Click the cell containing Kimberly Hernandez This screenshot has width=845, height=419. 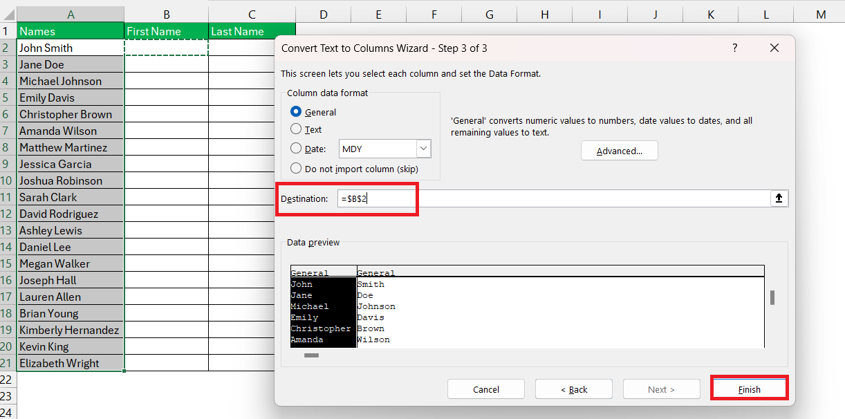click(x=71, y=330)
